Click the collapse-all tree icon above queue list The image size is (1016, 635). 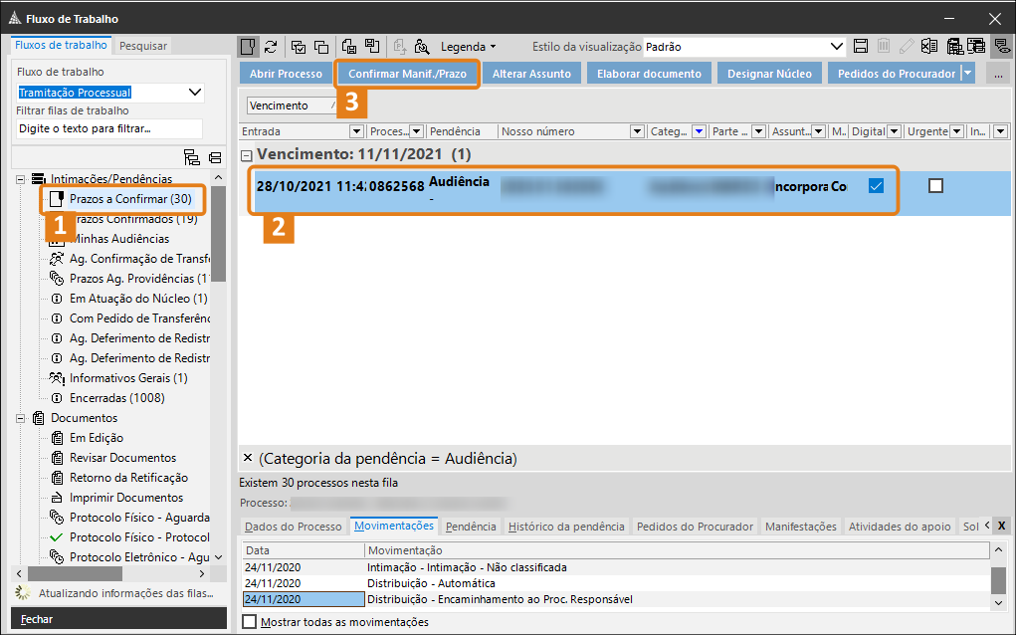215,157
